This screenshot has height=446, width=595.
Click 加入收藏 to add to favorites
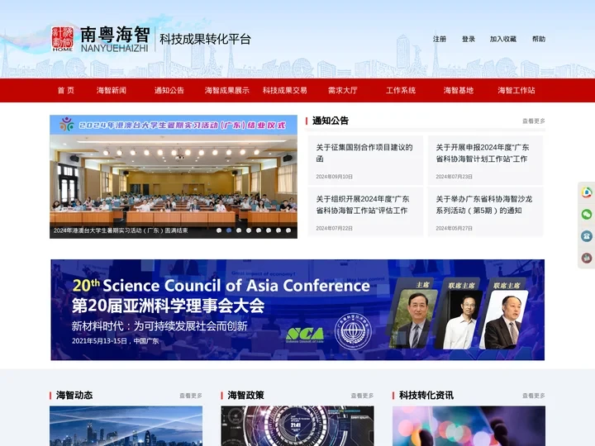502,39
